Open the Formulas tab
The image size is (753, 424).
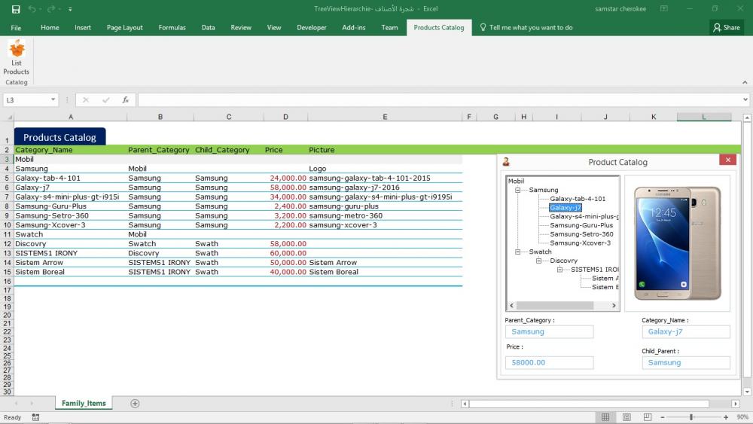tap(172, 28)
